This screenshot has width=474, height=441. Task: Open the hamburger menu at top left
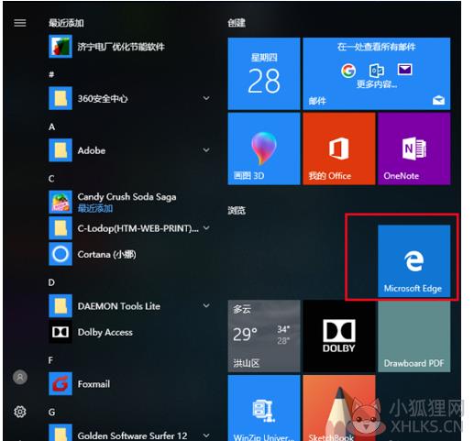(20, 23)
